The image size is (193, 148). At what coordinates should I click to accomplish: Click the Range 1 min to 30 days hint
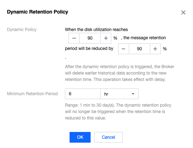point(118,112)
